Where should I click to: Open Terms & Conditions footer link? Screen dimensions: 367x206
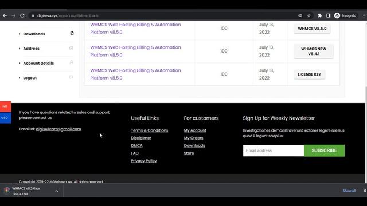pyautogui.click(x=149, y=130)
